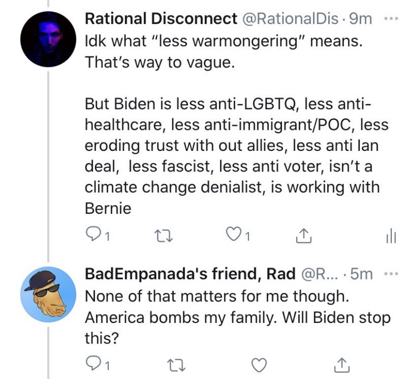Open more options on Rational Disconnect's tweet
The height and width of the screenshot is (379, 407).
(x=391, y=20)
